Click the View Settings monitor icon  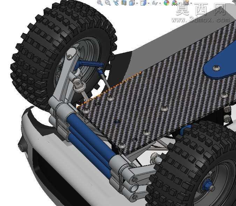point(186,2)
